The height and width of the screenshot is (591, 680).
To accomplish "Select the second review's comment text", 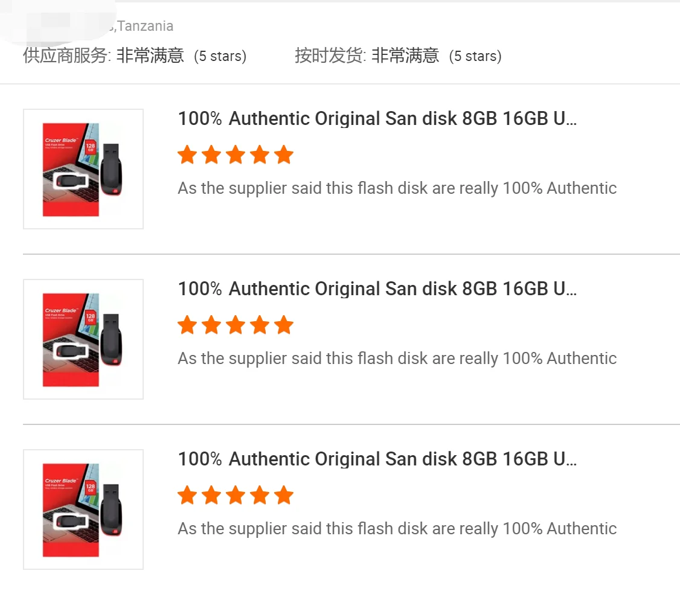I will tap(397, 359).
